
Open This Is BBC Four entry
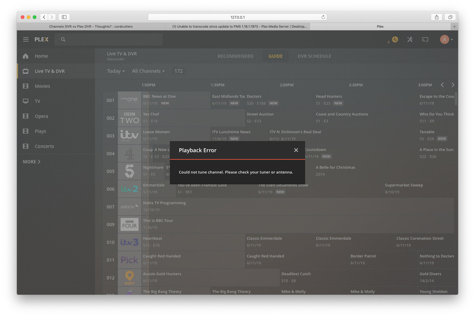(x=297, y=224)
